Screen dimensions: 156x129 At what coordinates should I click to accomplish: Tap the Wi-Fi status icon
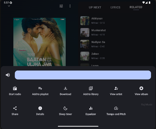point(143,3)
